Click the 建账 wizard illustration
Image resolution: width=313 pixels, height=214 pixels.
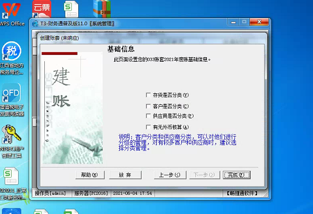pos(72,108)
